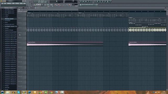The image size is (168, 94).
Task: Select the Madness Sample folder
Action: (x=9, y=19)
